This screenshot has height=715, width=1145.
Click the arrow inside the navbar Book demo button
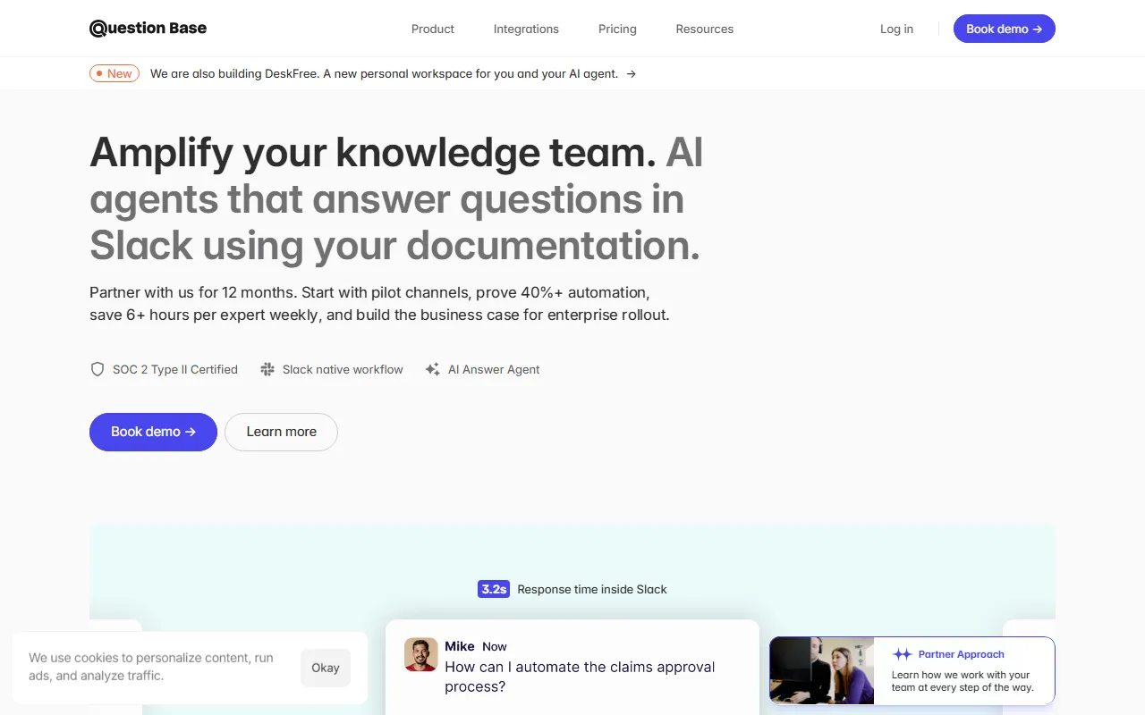(x=1039, y=29)
